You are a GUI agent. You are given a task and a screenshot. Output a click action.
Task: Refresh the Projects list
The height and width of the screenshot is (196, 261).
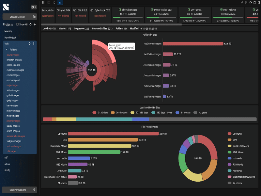point(30,24)
